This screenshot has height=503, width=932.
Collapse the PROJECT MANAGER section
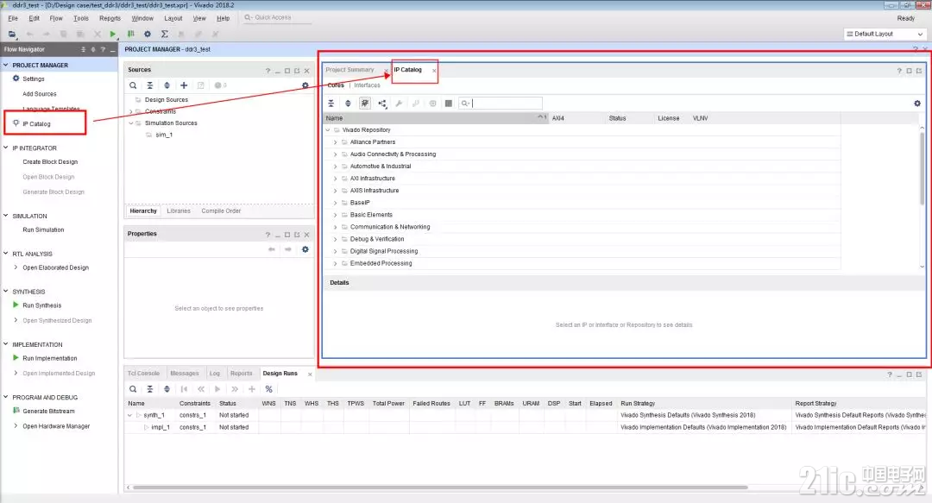[x=6, y=65]
